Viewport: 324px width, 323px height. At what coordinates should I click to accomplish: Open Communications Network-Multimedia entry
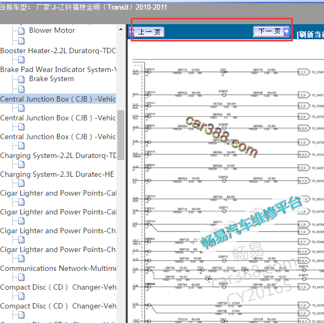58,269
